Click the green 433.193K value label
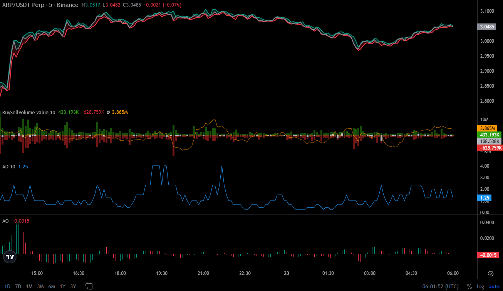 [x=490, y=135]
